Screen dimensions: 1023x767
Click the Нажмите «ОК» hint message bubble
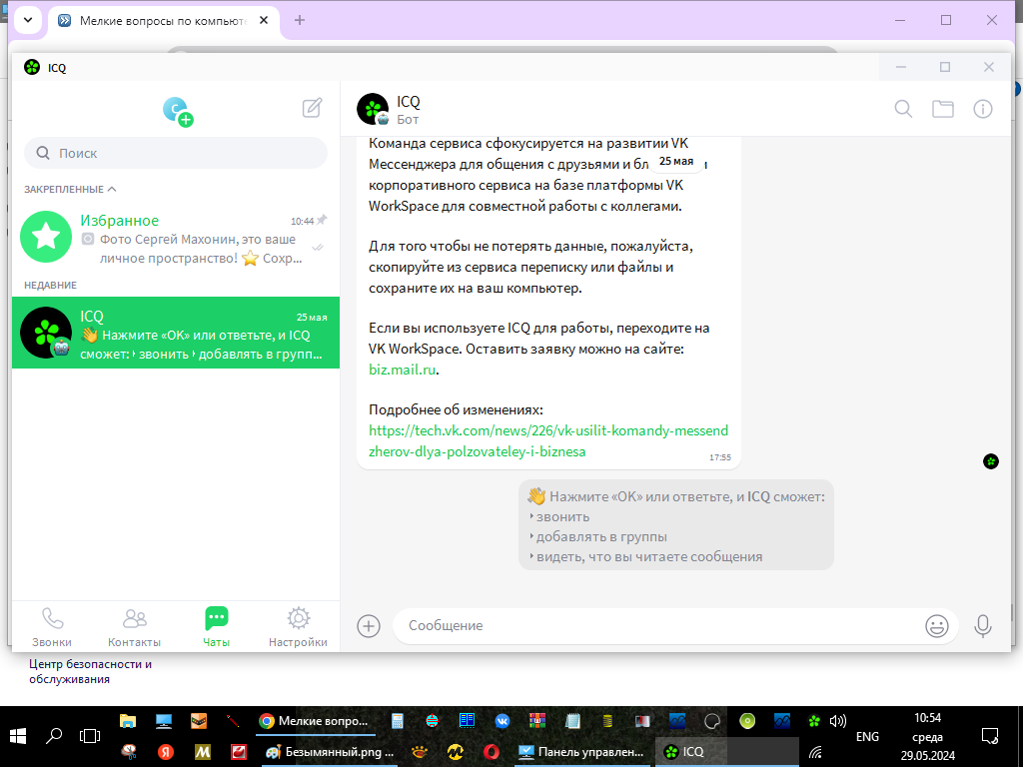pyautogui.click(x=676, y=525)
